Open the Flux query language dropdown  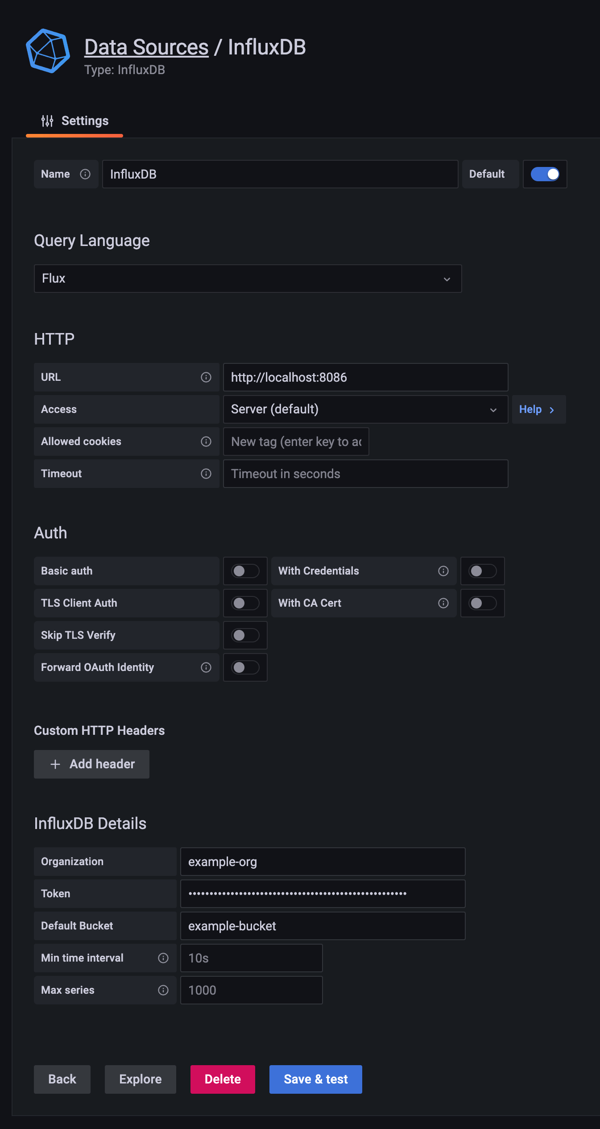point(248,279)
